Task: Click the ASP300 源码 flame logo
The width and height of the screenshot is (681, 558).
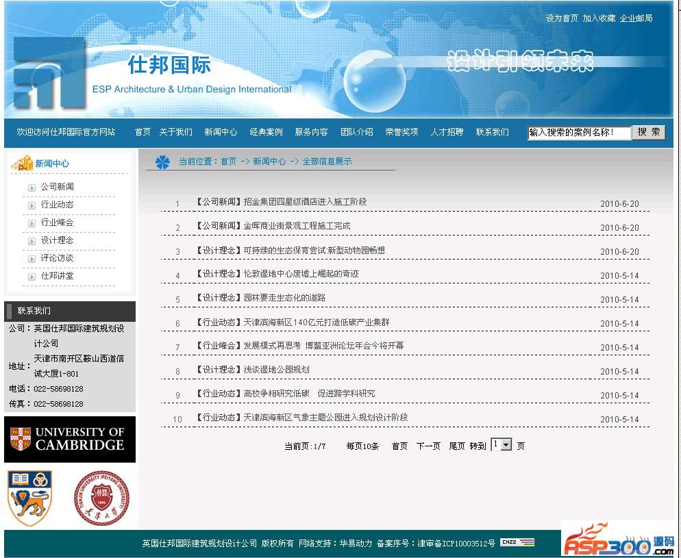Action: (x=617, y=539)
